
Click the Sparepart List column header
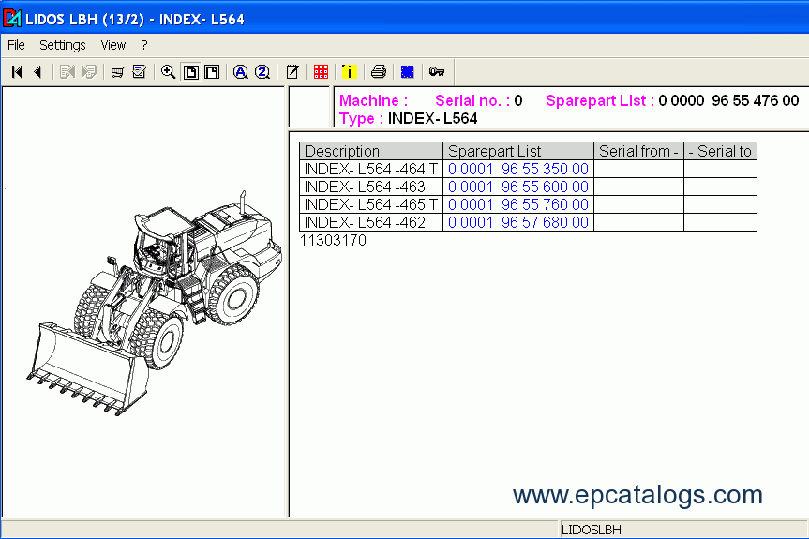coord(518,151)
